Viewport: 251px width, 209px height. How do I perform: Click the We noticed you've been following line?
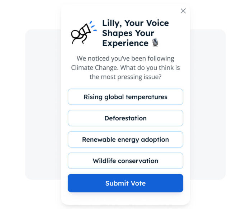pyautogui.click(x=126, y=58)
